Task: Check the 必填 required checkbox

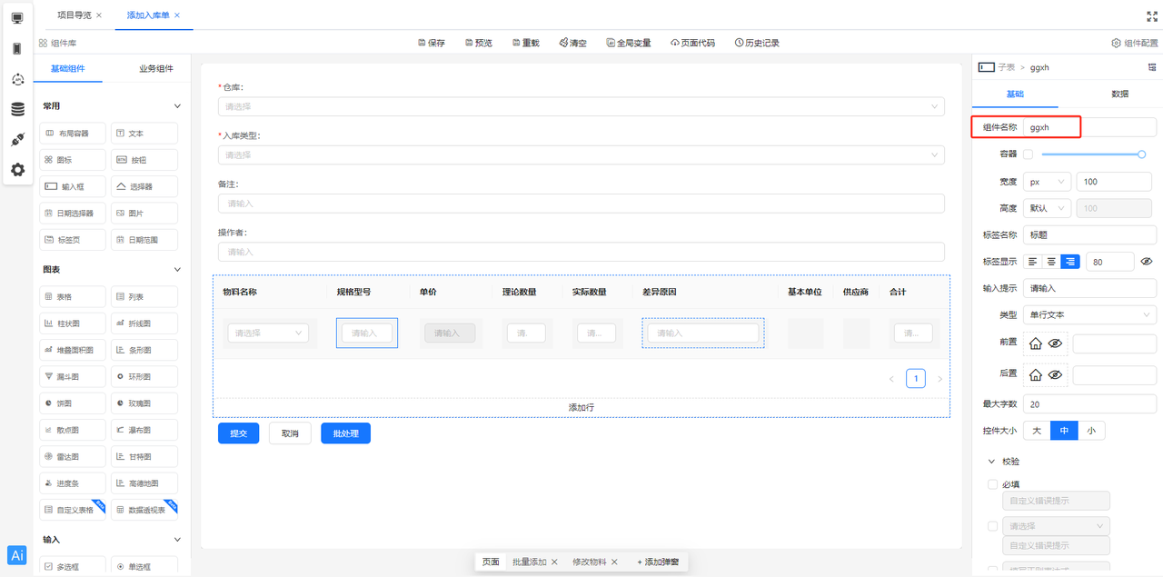Action: 992,483
